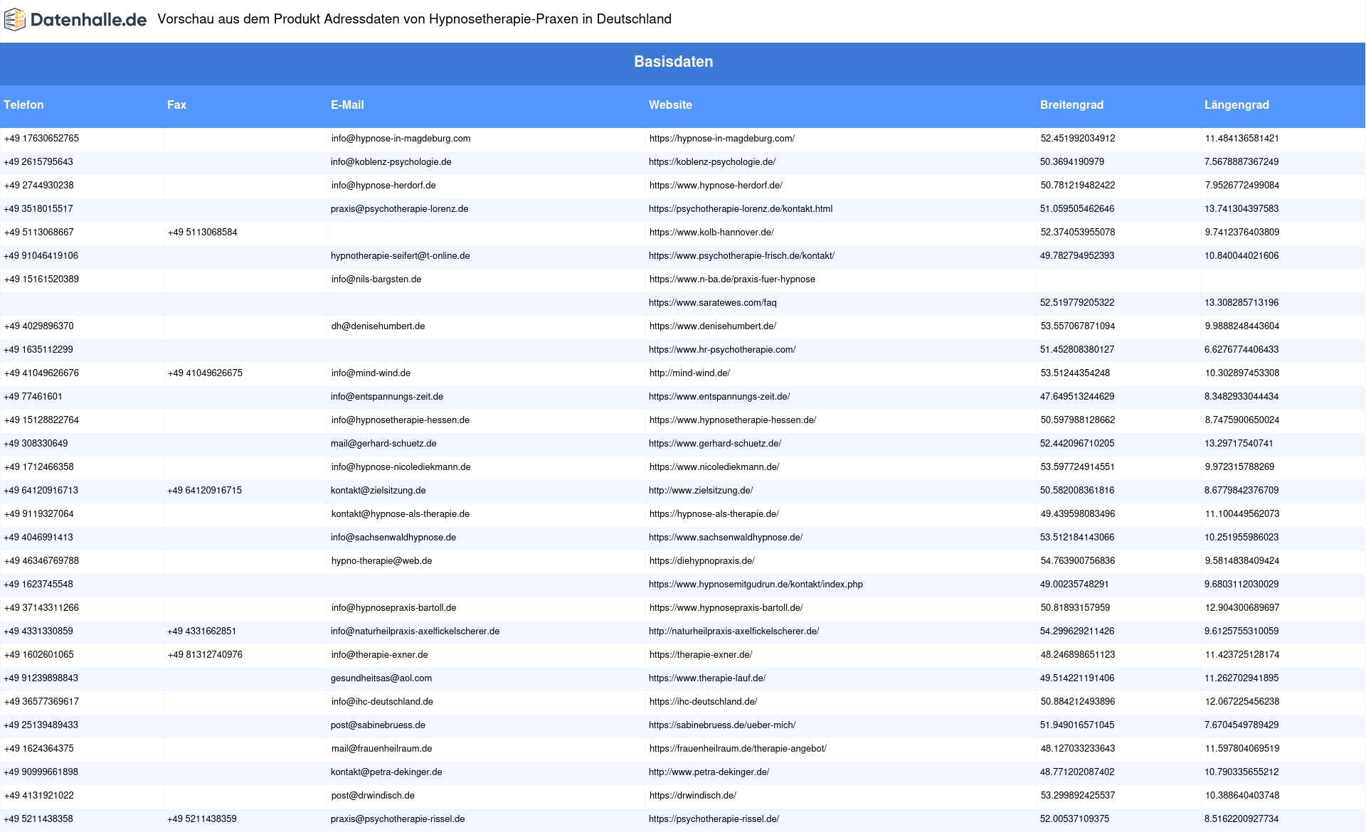The image size is (1366, 832).
Task: Open https://www.hypnose-herdorf.de/ website entry
Action: coord(716,186)
